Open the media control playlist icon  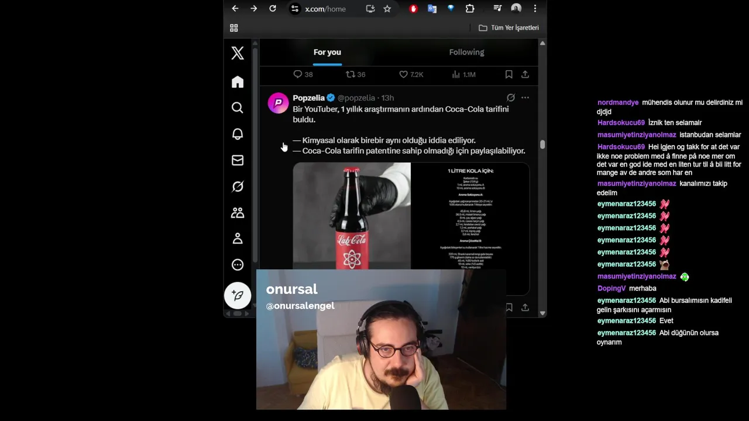497,9
